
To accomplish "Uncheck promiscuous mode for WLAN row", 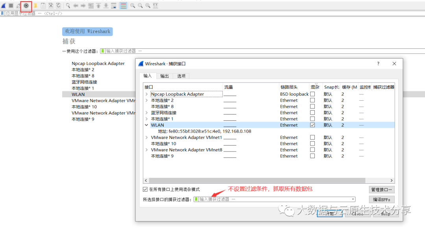I will click(x=312, y=125).
